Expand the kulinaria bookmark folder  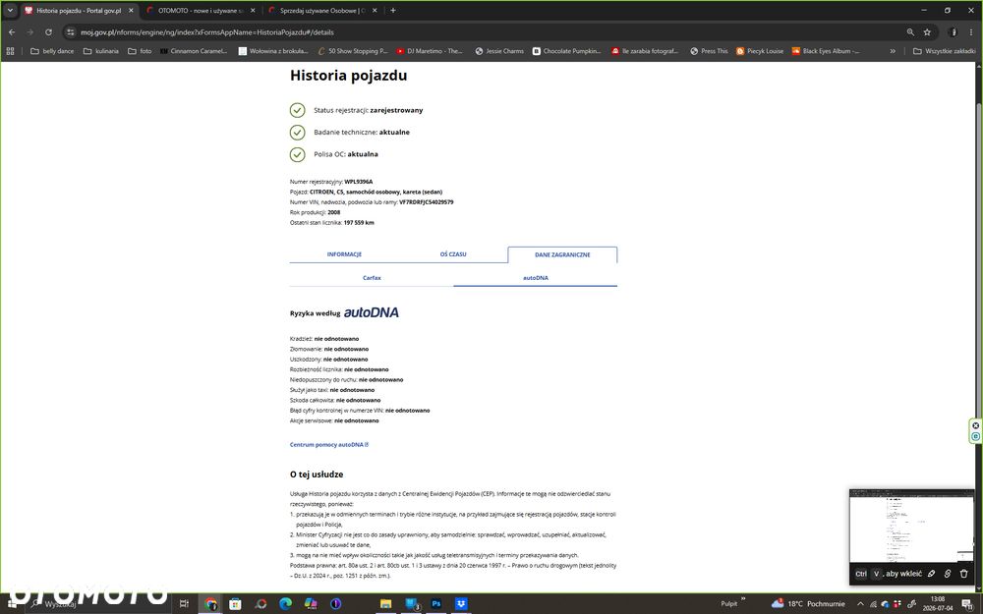coord(101,51)
